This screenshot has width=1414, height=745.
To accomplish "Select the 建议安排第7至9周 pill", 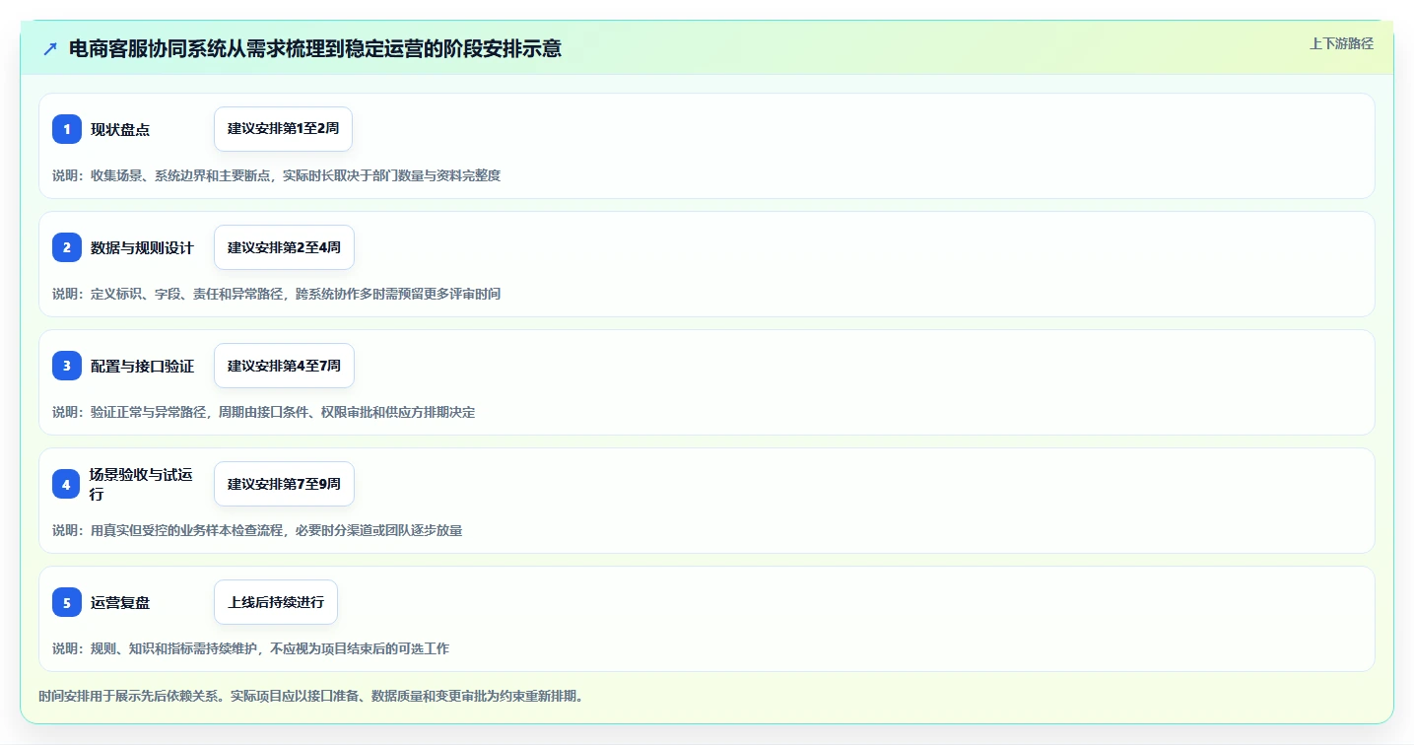I will [284, 484].
